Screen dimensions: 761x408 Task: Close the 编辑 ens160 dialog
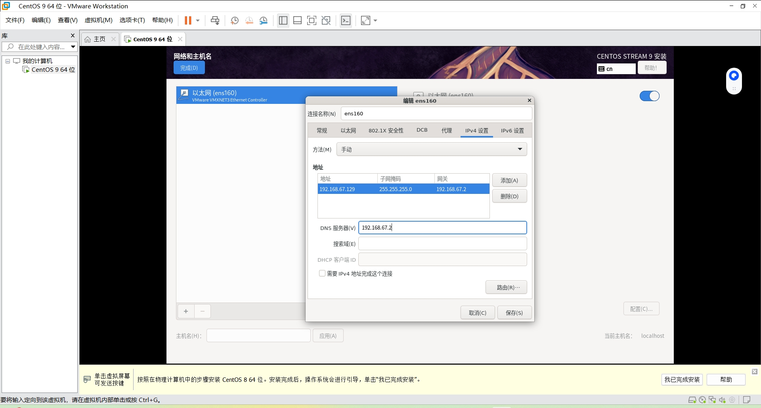tap(529, 100)
